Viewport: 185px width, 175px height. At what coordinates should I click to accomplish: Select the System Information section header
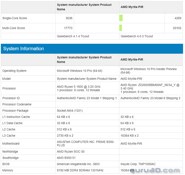[23, 49]
